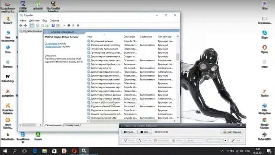Switch to the Расширенный tab

coord(53,125)
